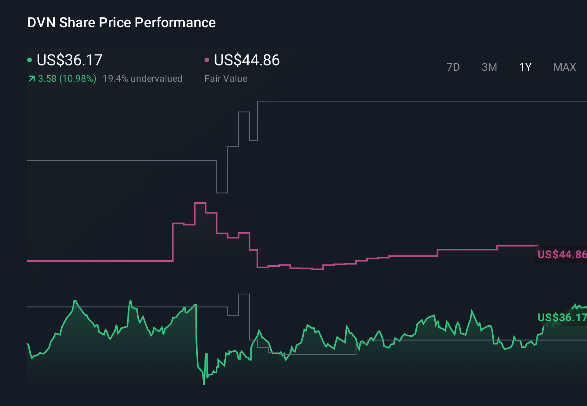Click the 19.4% undervalued text
The height and width of the screenshot is (406, 587).
143,79
